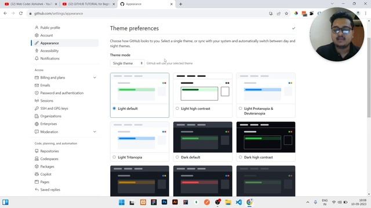371x208 pixels.
Task: Click the Codespaces icon
Action: click(x=37, y=159)
